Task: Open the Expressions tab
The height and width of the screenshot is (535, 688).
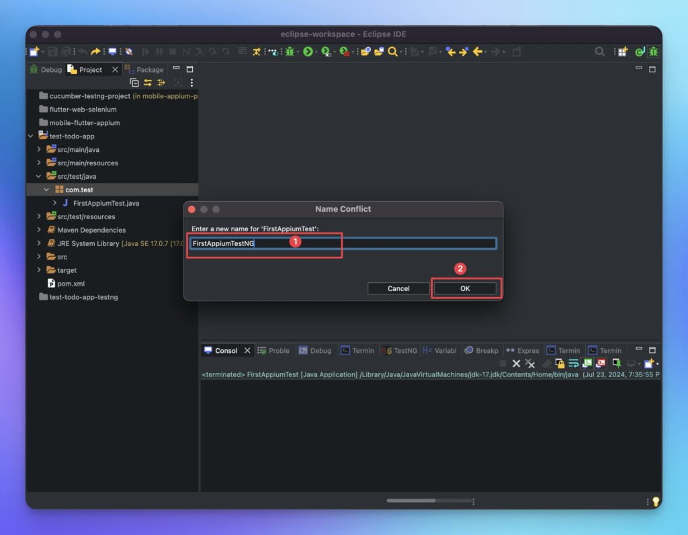Action: coord(523,350)
